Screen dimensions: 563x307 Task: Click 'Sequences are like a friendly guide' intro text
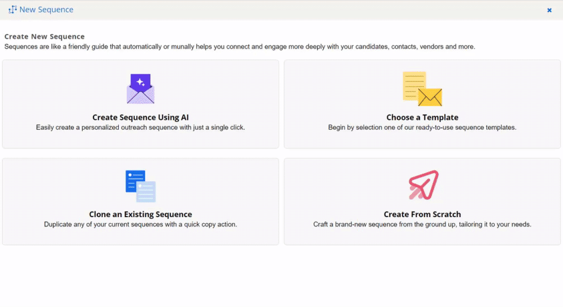click(x=239, y=47)
